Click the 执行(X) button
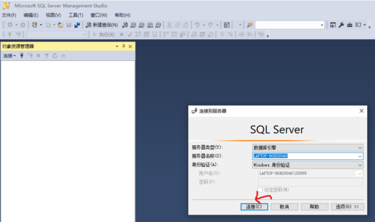Viewport: 375px width, 222px height. [x=104, y=35]
